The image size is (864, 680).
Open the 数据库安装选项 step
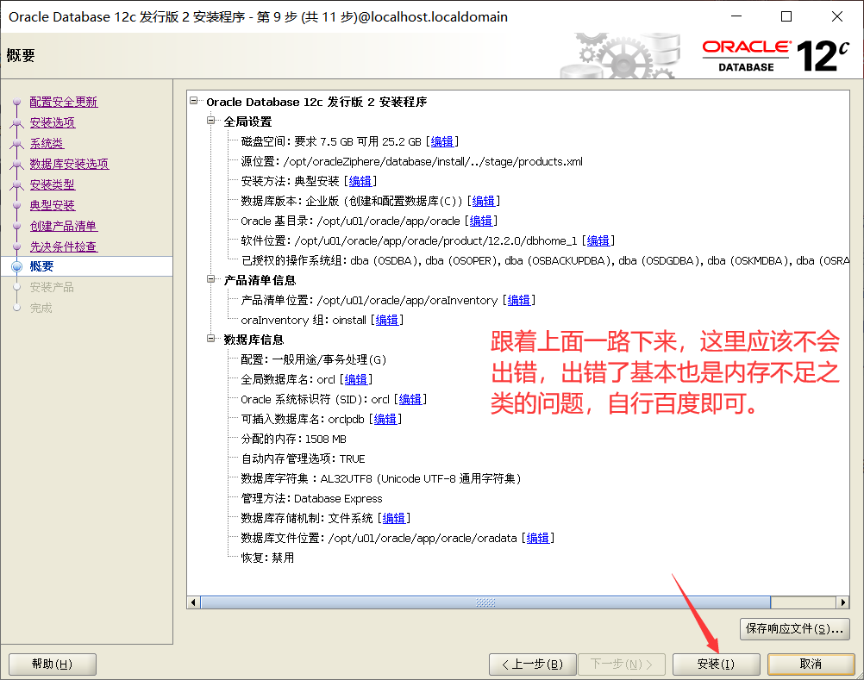coord(69,164)
